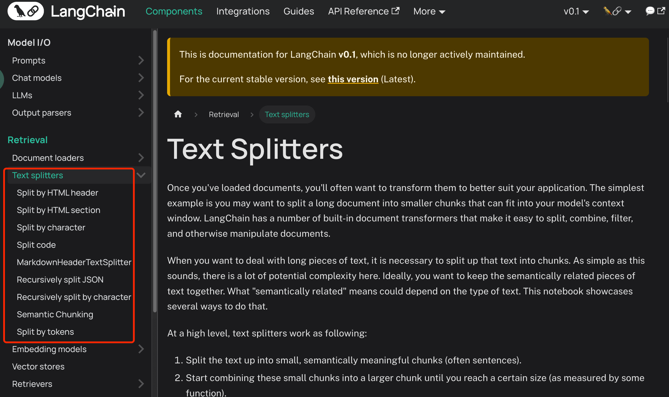Expand the Embedding models sidebar section

141,349
